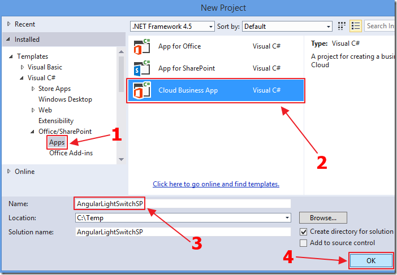Expand the Visual Basic node
The width and height of the screenshot is (397, 275).
[x=22, y=67]
